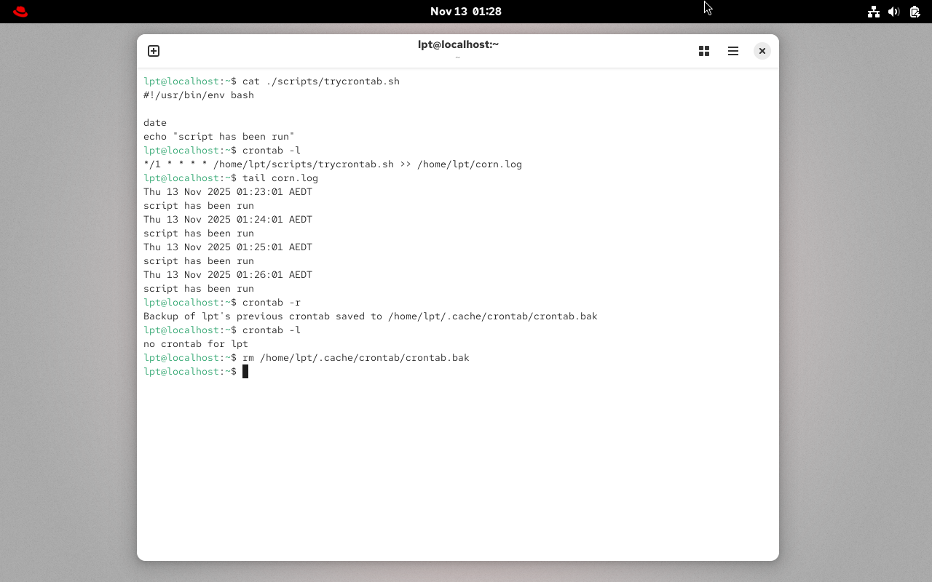Place cursor at the active shell prompt
Viewport: 932px width, 582px height.
click(245, 371)
